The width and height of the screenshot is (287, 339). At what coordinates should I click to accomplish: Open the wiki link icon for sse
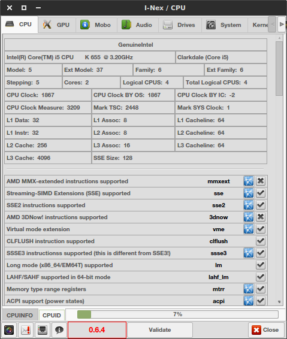pos(249,193)
